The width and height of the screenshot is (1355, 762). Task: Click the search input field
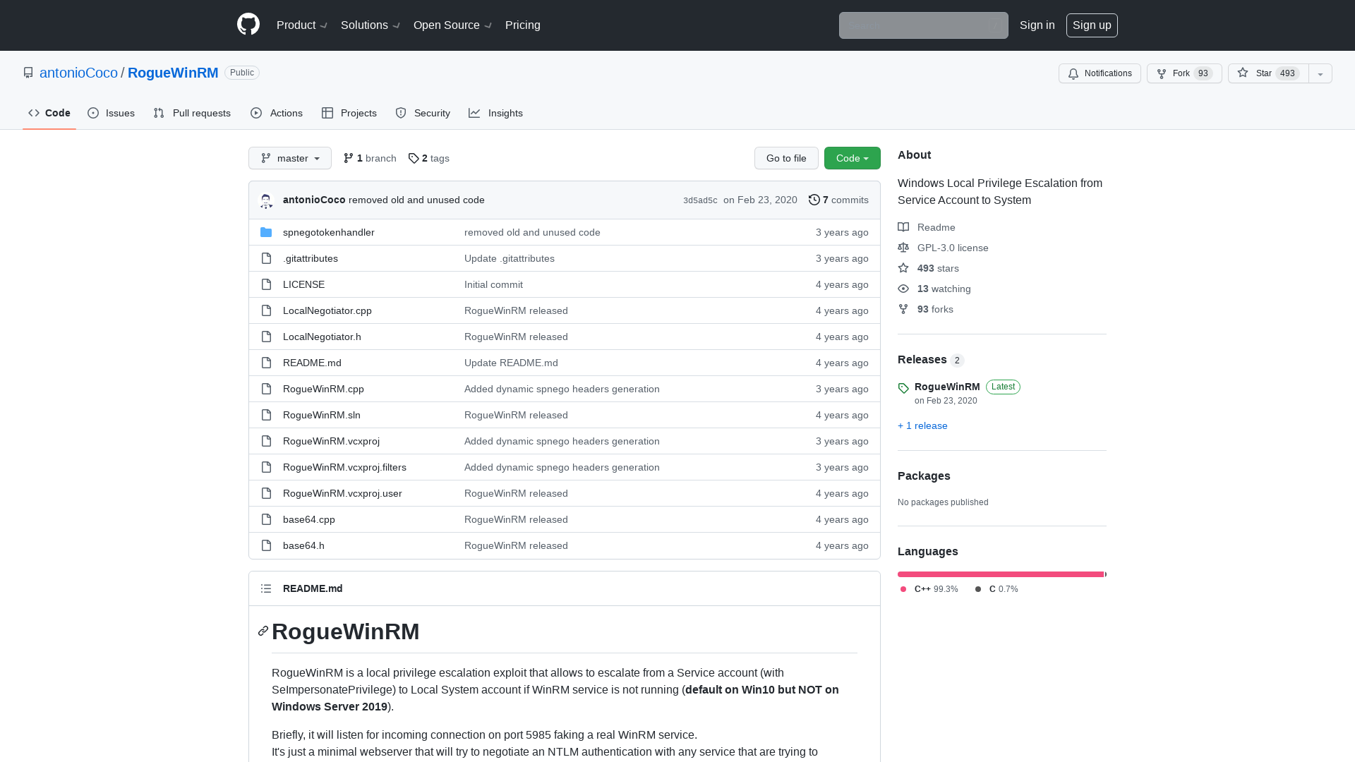(x=923, y=25)
